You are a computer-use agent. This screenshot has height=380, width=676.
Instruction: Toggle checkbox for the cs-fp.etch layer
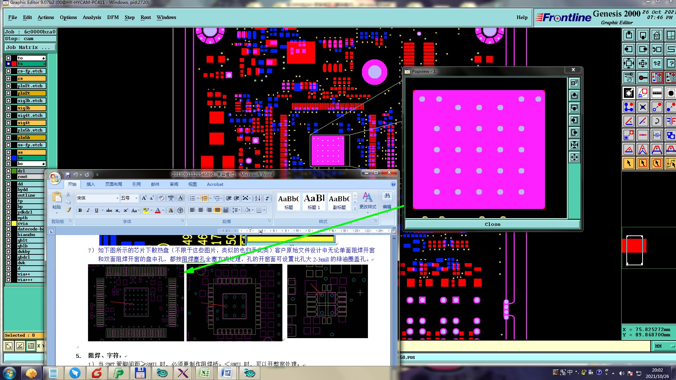click(8, 71)
